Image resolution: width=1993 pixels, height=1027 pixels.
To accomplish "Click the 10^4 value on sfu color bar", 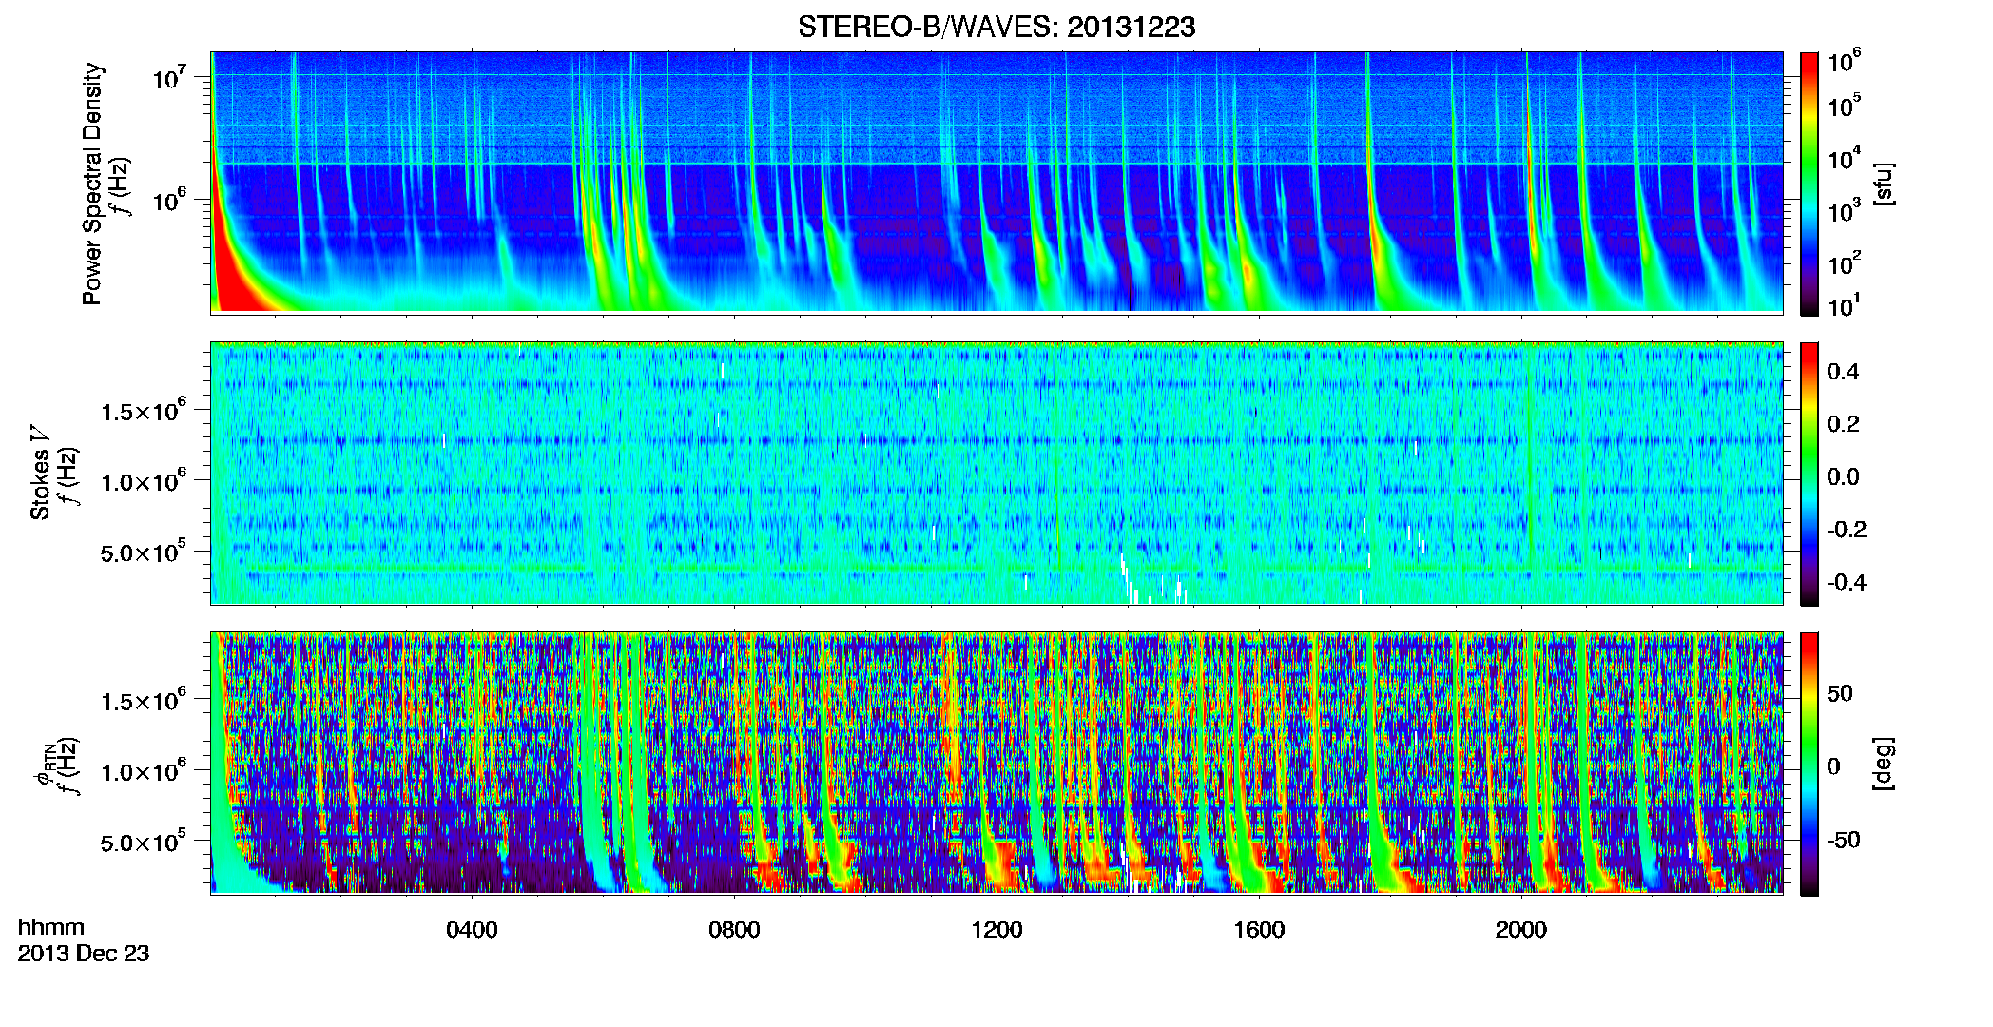I will (1844, 159).
